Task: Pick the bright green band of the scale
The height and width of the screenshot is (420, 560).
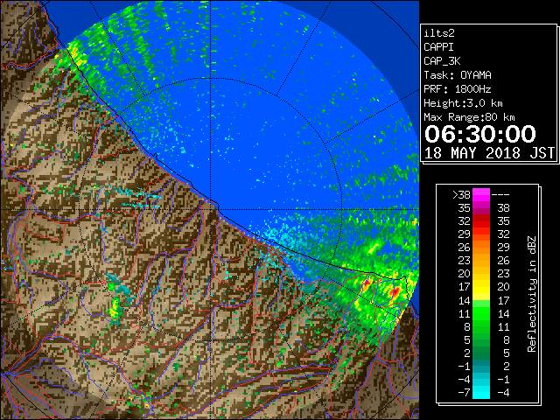Action: coord(481,313)
